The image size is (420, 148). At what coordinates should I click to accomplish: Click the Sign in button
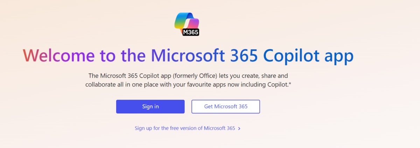coord(150,107)
